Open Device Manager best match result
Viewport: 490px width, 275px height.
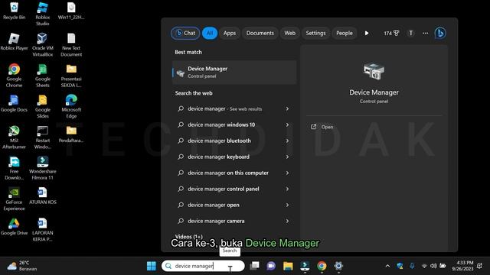tap(234, 73)
